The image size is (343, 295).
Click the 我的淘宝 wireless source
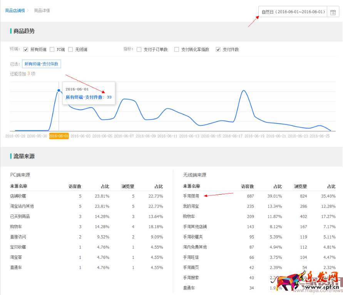(191, 206)
